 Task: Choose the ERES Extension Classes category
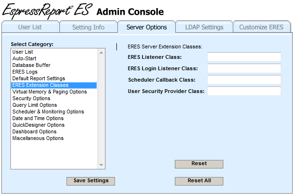point(54,85)
